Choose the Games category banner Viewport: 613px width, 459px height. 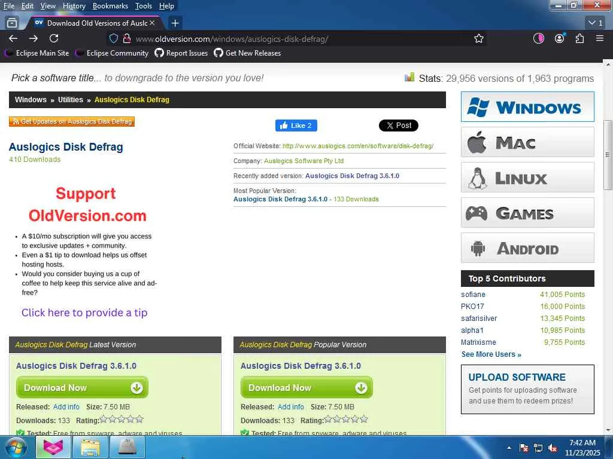pyautogui.click(x=527, y=213)
